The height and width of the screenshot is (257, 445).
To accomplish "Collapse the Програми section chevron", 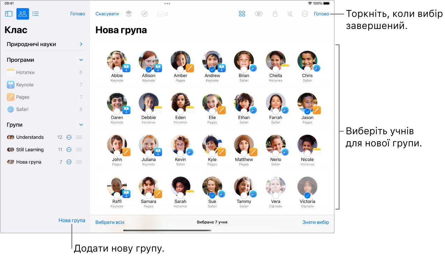I will [x=81, y=60].
